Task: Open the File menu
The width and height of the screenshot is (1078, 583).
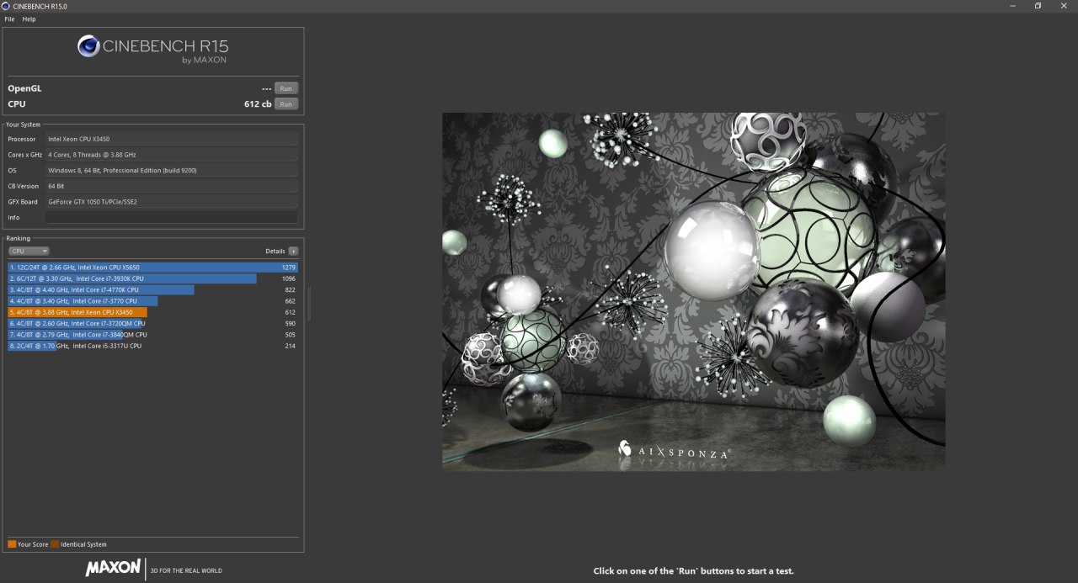Action: pyautogui.click(x=9, y=19)
